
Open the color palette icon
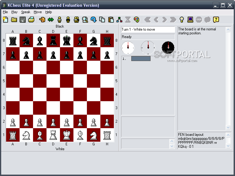tap(136, 20)
